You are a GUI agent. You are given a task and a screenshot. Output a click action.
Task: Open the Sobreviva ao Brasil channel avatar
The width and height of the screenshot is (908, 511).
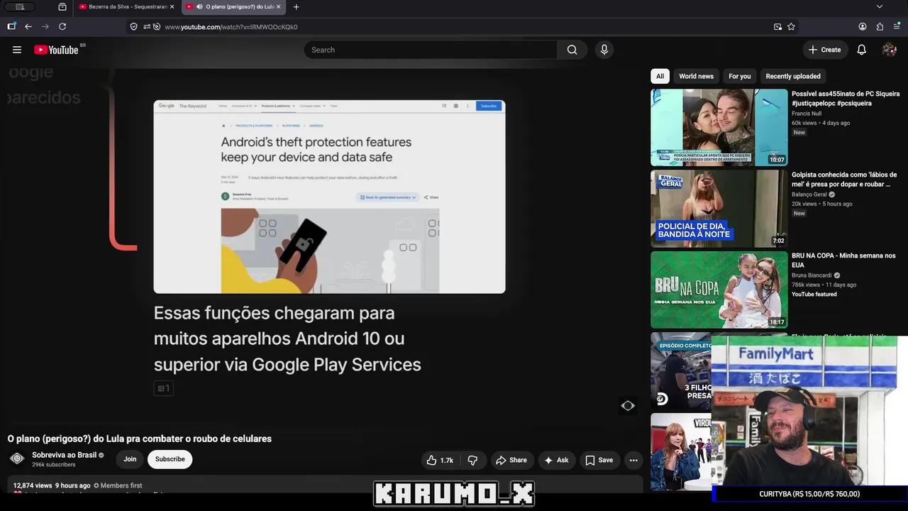coord(17,459)
